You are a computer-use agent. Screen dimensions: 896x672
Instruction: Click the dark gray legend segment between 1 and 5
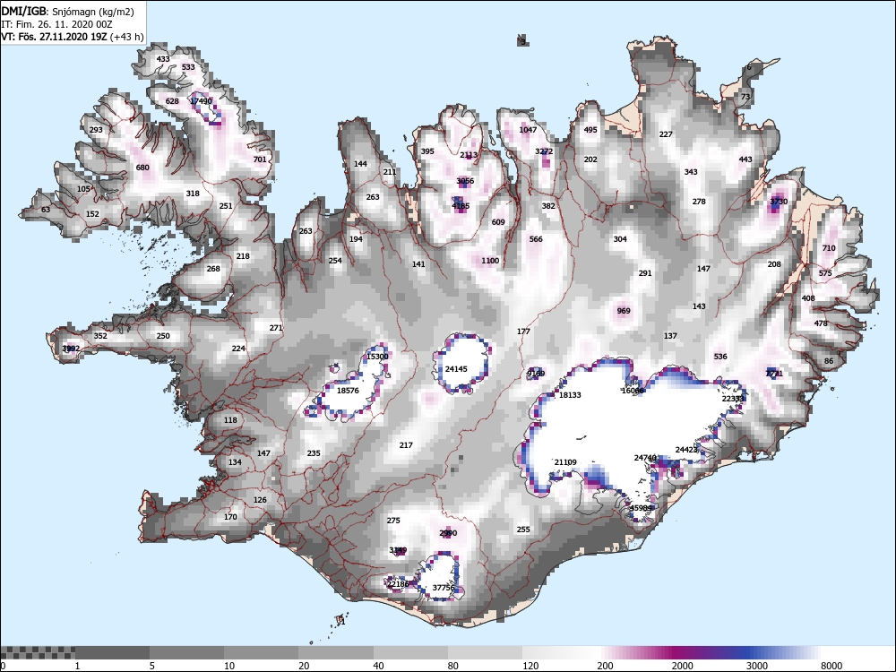pyautogui.click(x=112, y=652)
